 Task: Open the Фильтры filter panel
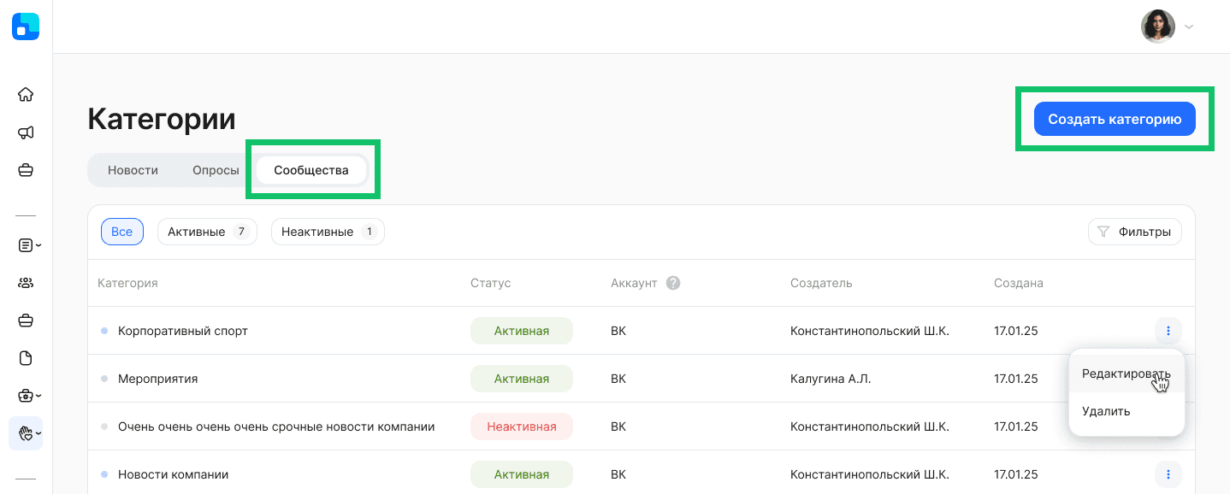coord(1134,232)
